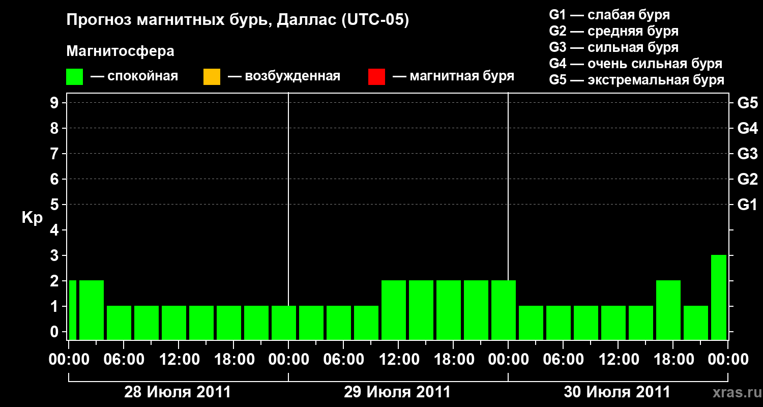763x407 pixels.
Task: Click the 'G2 — средняя буря' legend line
Action: coord(613,31)
